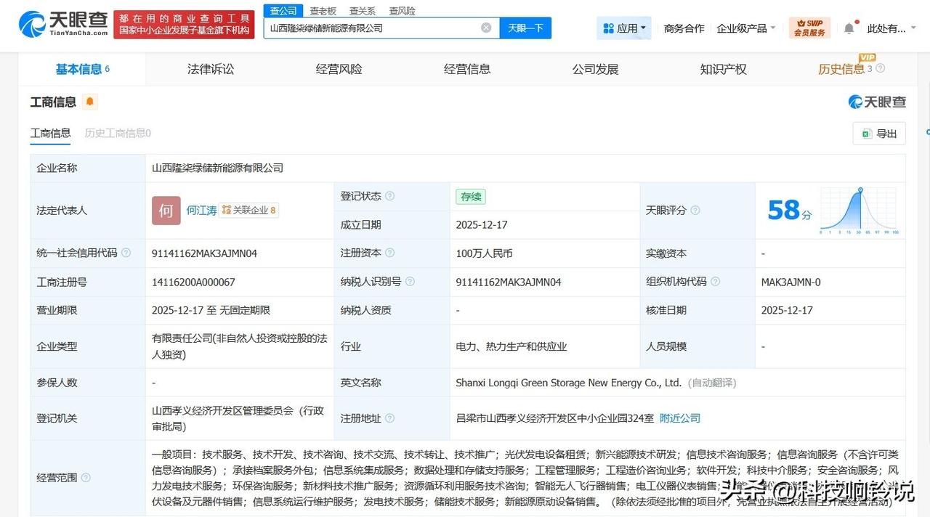The image size is (930, 517).
Task: Expand the 企业级产品 dropdown
Action: (746, 28)
